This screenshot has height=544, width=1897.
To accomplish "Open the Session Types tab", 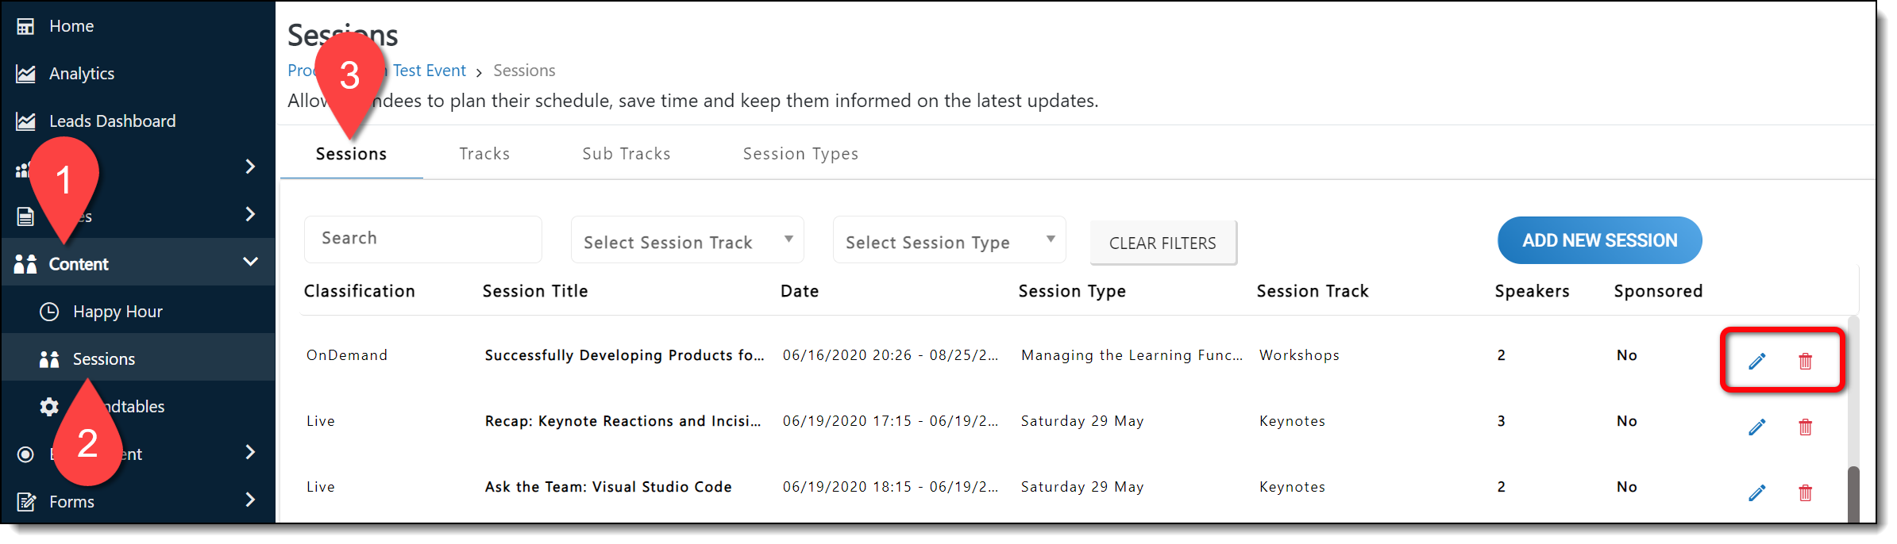I will tap(800, 154).
